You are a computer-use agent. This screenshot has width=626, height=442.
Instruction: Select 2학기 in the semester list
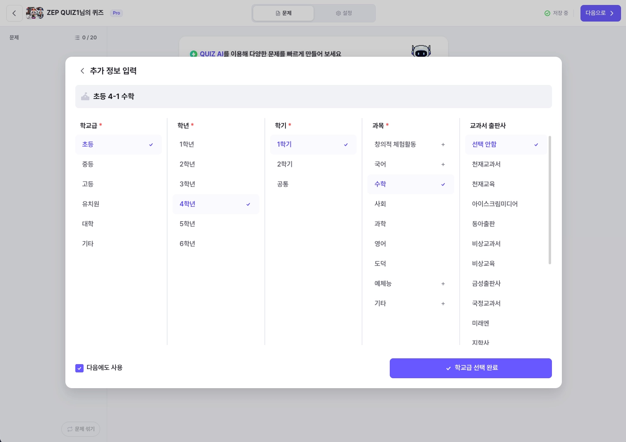[313, 164]
